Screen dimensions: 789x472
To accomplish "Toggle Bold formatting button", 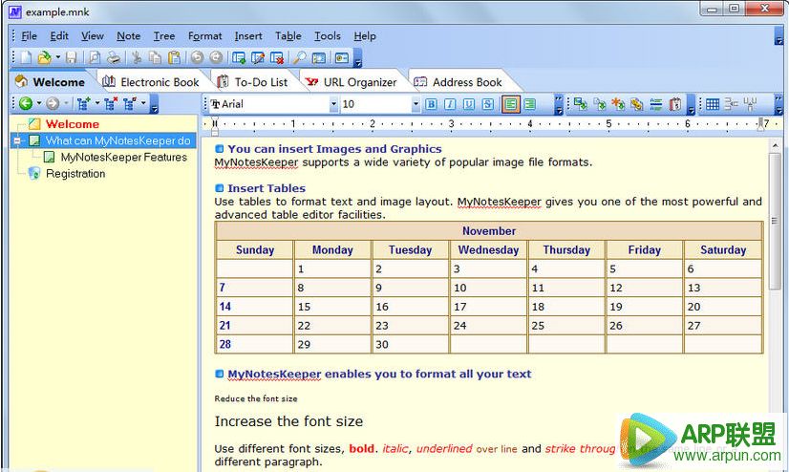I will pos(431,104).
